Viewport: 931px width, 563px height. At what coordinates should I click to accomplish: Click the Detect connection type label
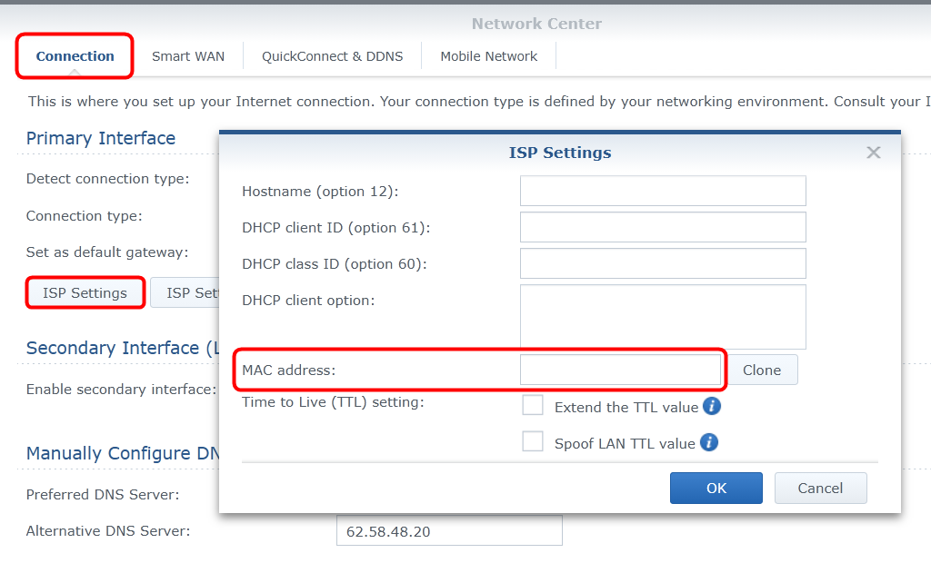pyautogui.click(x=107, y=179)
